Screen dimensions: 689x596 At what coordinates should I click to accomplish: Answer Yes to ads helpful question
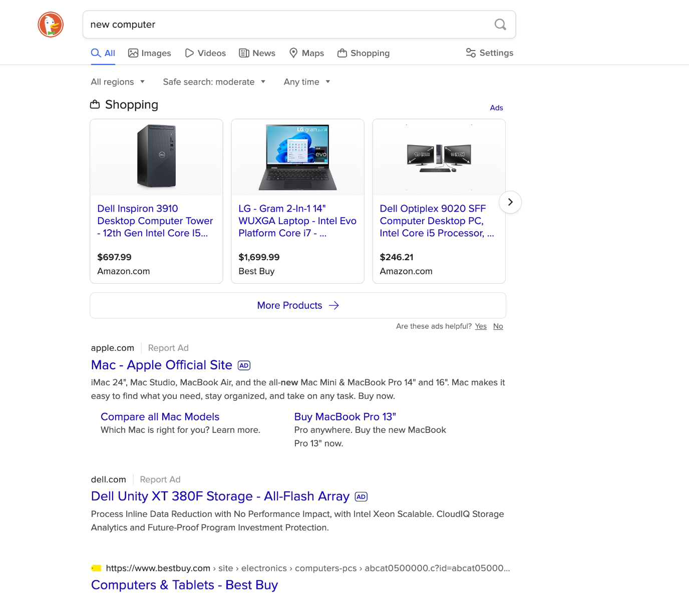click(481, 326)
